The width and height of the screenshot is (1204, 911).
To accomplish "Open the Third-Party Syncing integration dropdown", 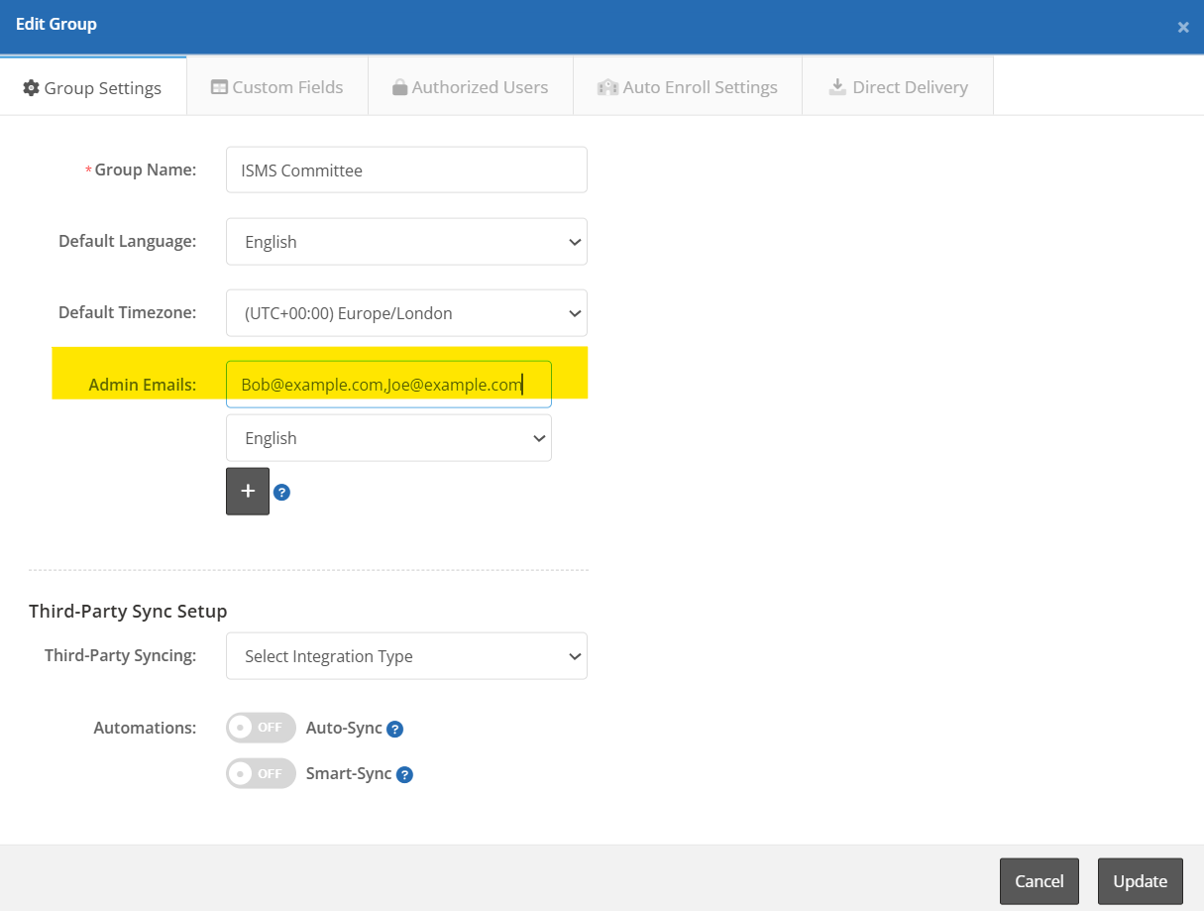I will pos(406,656).
